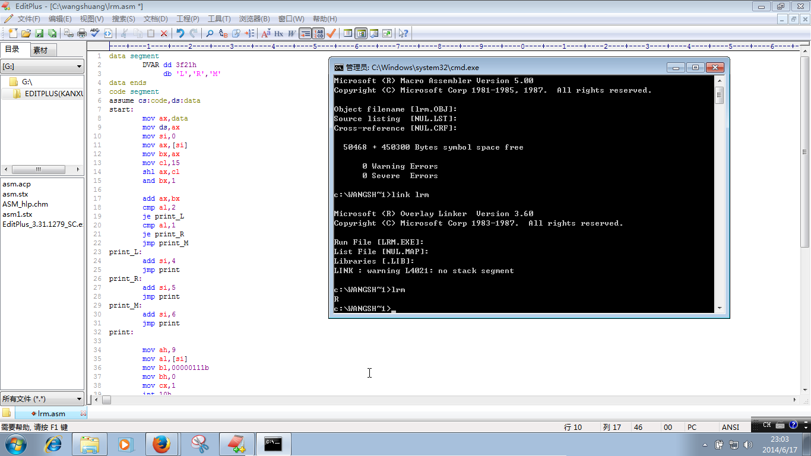Click the PC line-ending status indicator

(692, 427)
